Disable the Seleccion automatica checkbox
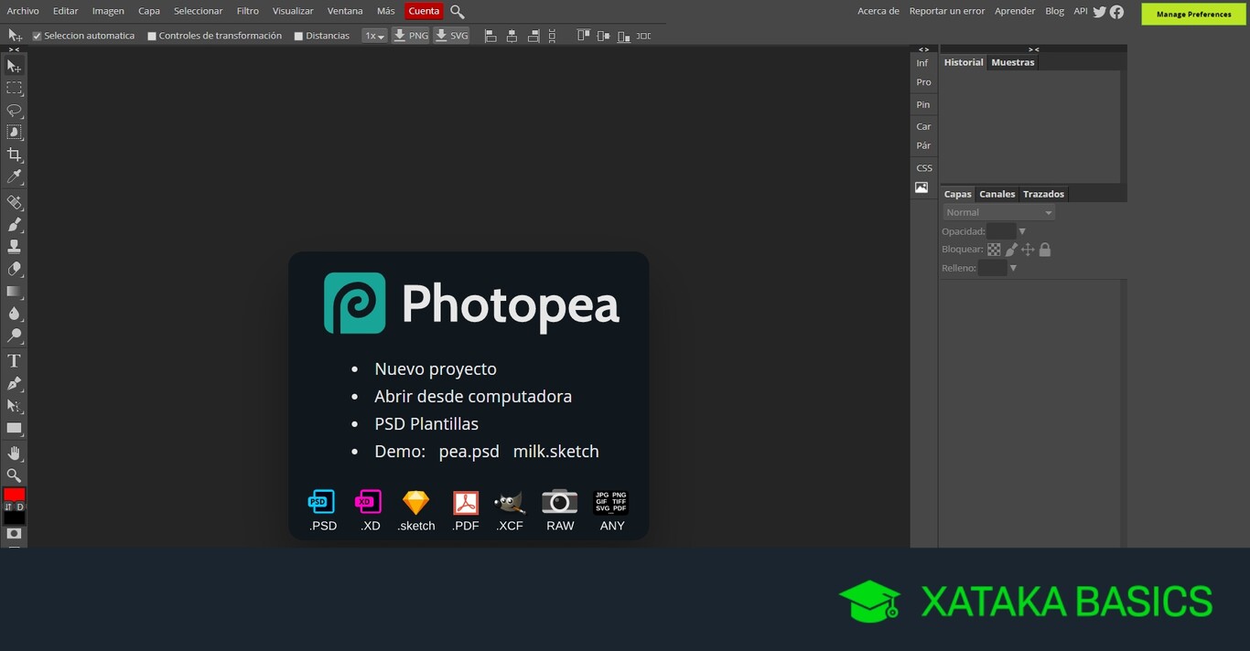 coord(38,37)
